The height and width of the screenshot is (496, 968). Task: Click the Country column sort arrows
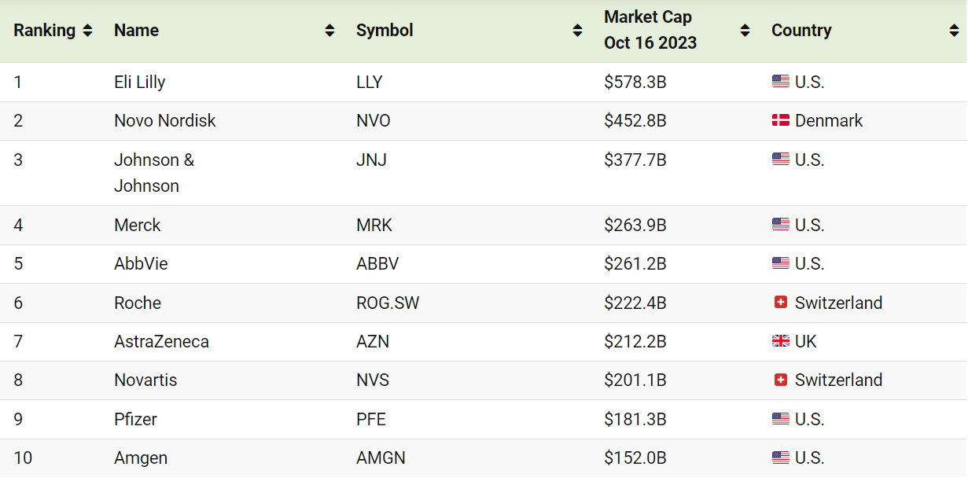954,31
